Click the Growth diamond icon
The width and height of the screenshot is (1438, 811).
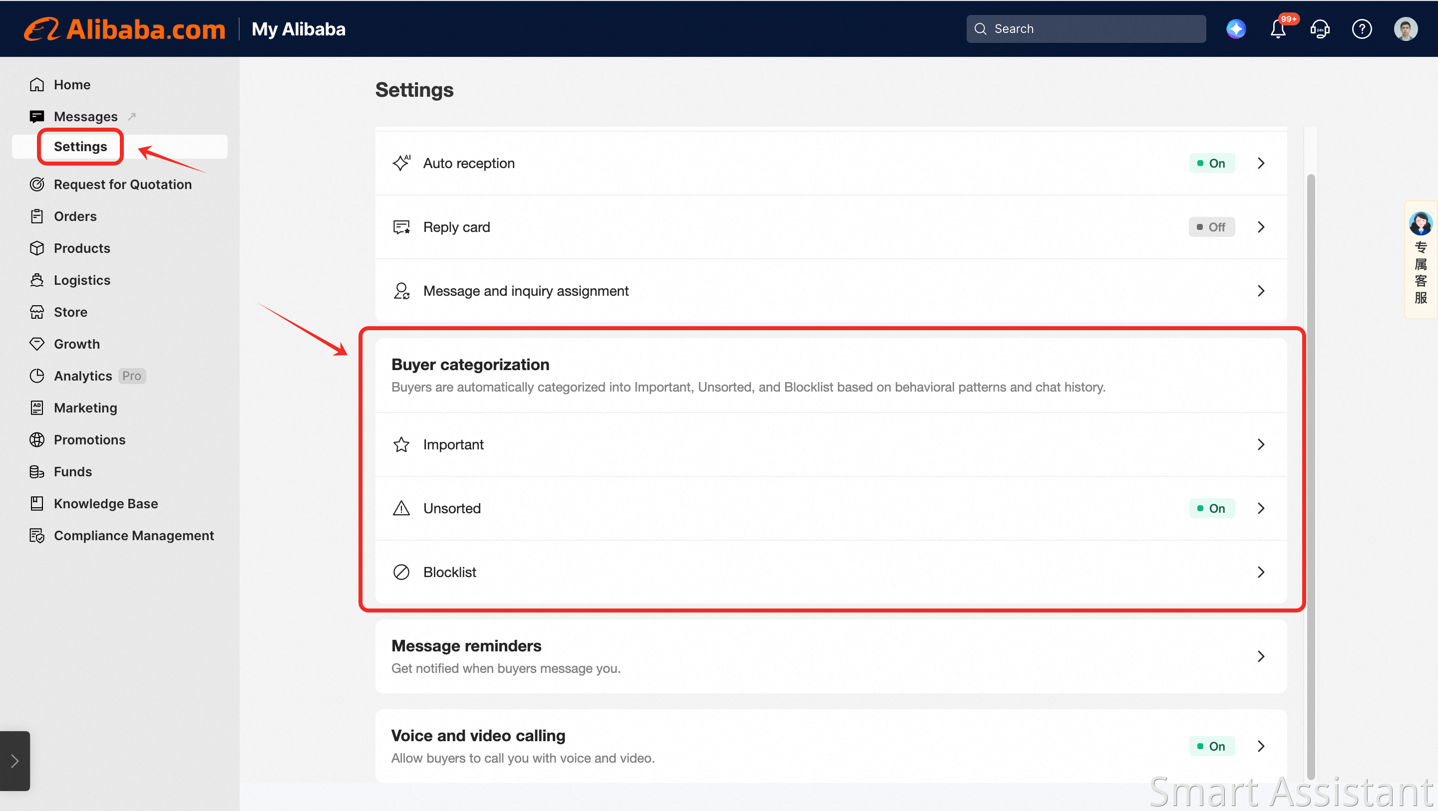coord(37,344)
